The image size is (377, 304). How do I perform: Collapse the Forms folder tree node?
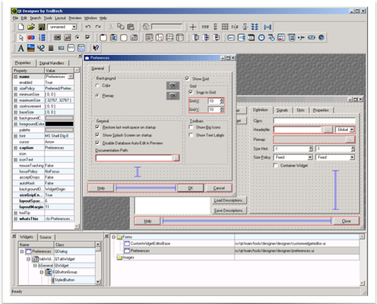113,237
